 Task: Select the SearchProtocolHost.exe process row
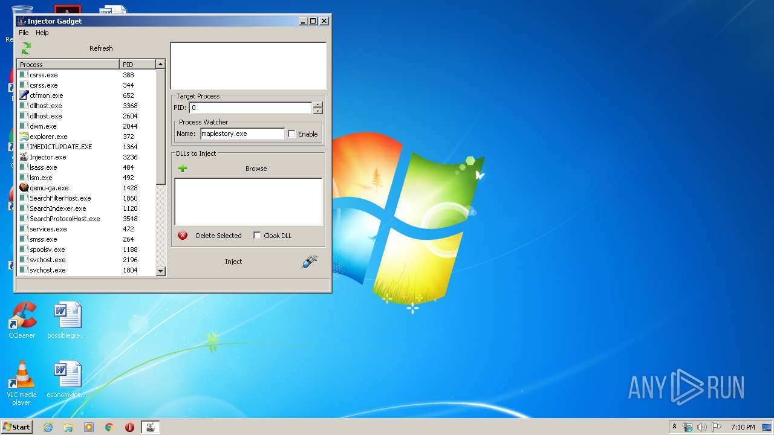(x=86, y=219)
